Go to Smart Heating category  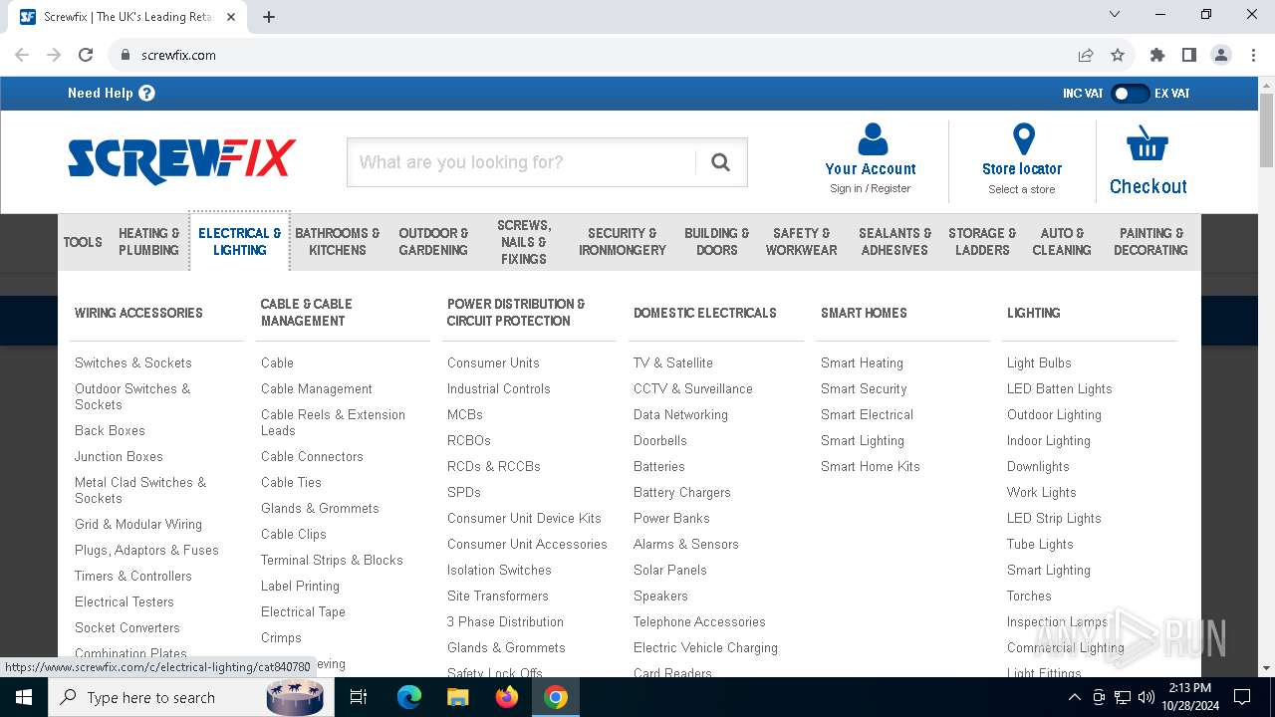[862, 362]
